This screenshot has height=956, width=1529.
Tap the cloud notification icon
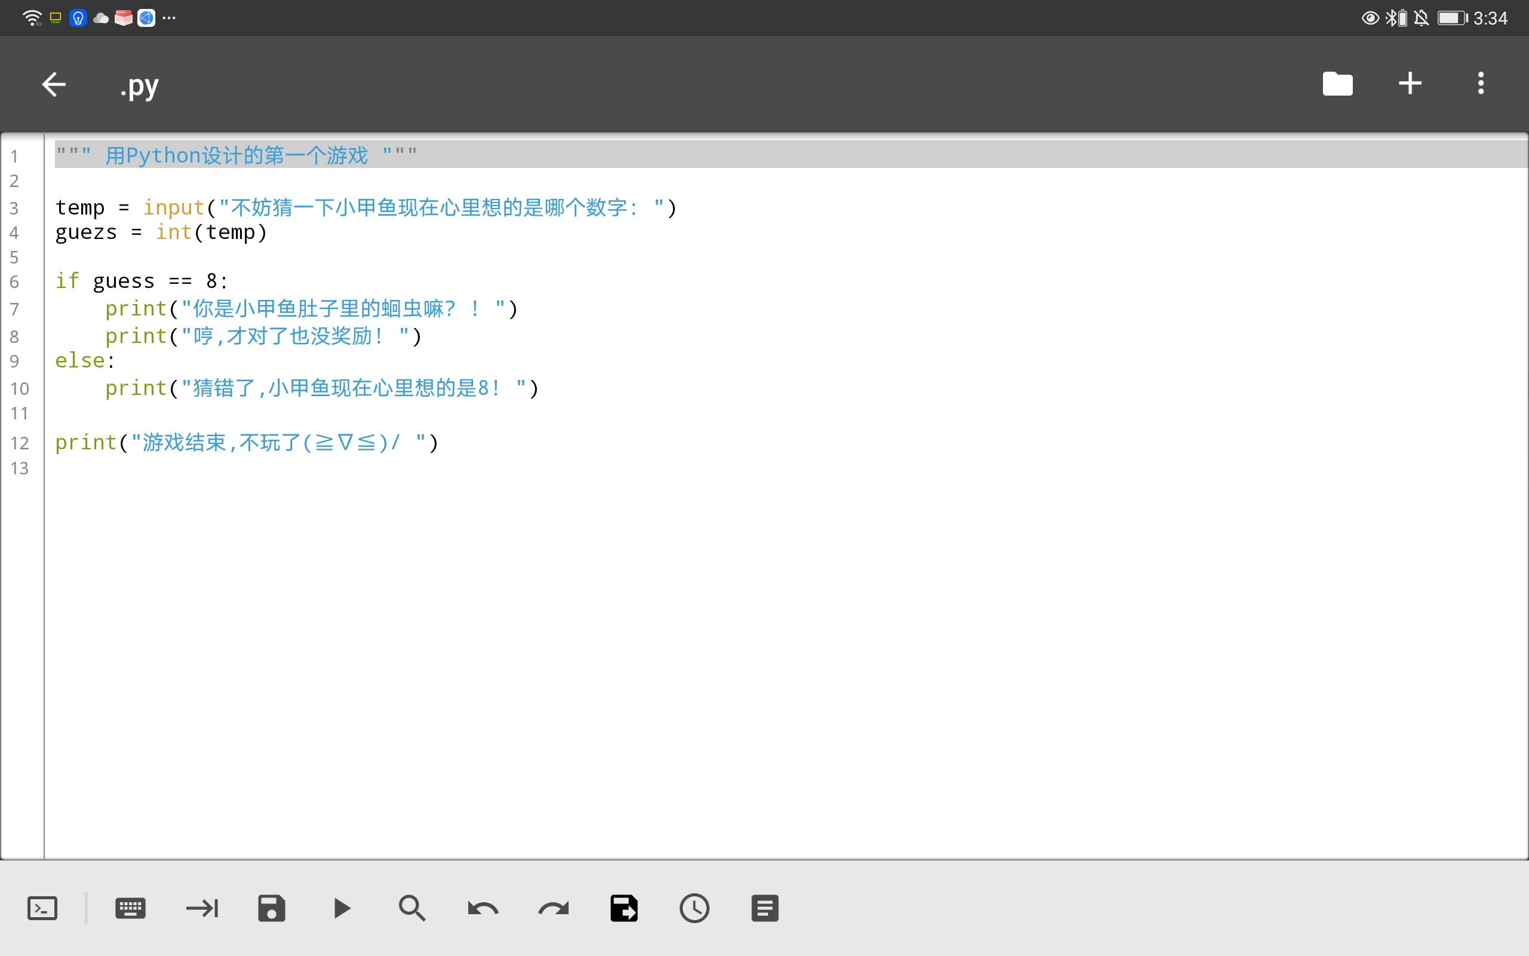101,19
